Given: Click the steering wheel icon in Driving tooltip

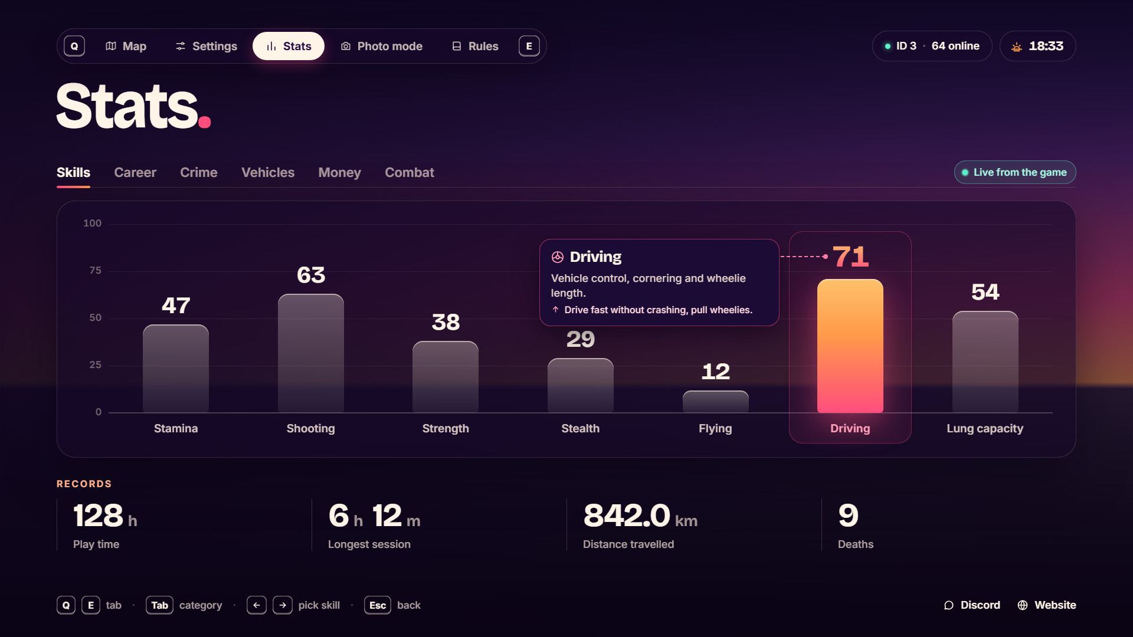Looking at the screenshot, I should pyautogui.click(x=558, y=257).
